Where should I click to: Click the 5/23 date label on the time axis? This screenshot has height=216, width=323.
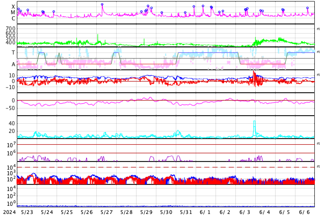(27, 212)
